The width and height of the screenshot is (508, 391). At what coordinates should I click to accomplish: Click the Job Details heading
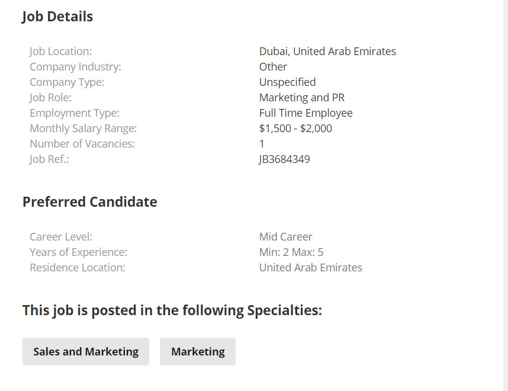pyautogui.click(x=57, y=17)
